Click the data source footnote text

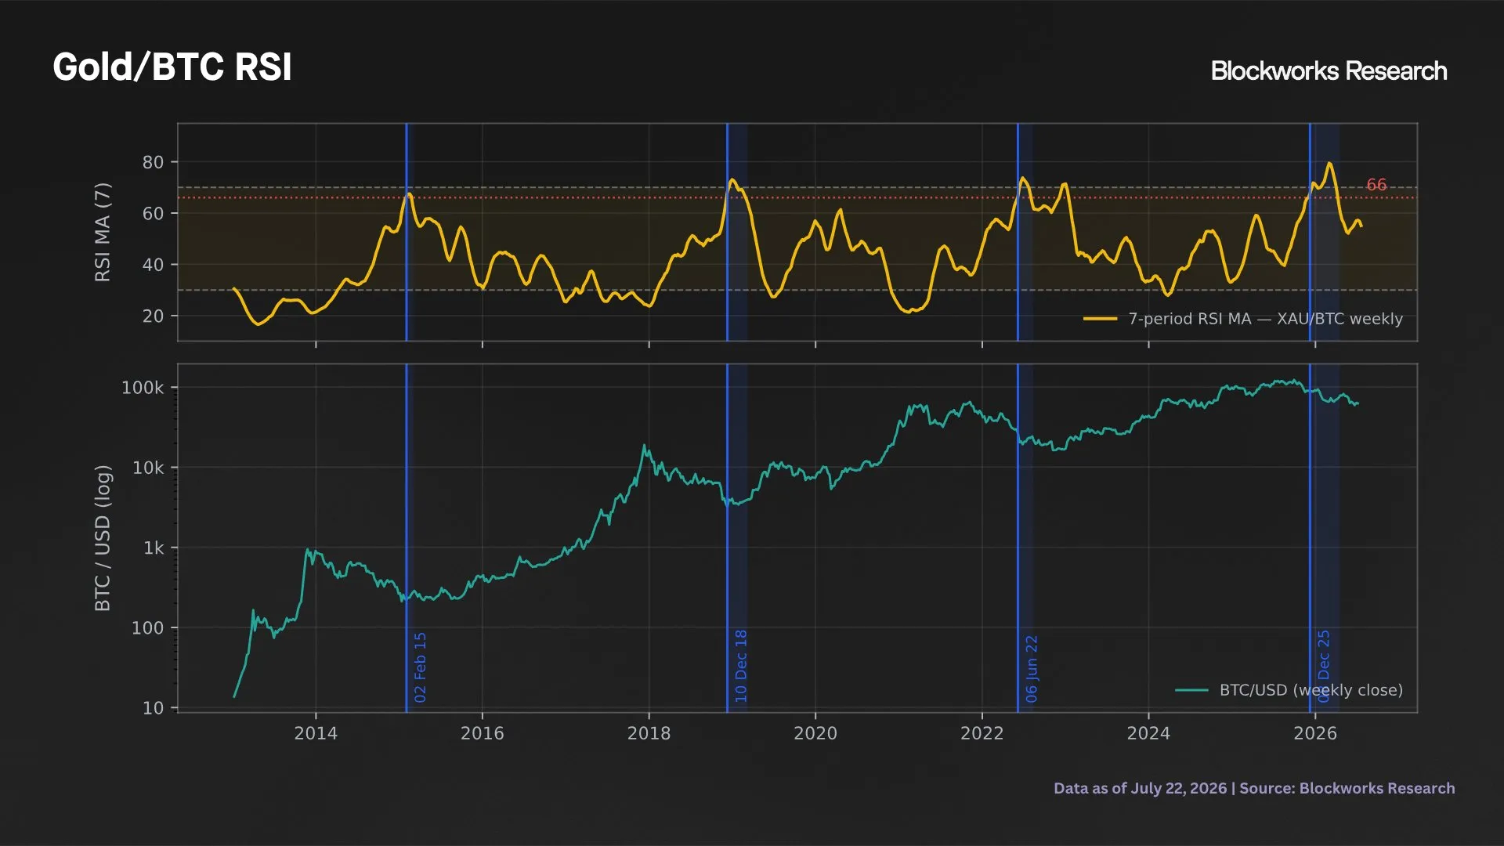click(1254, 788)
